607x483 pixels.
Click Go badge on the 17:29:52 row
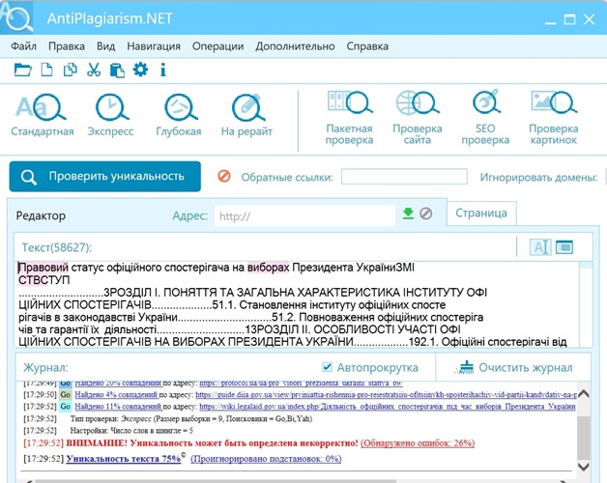[x=66, y=407]
